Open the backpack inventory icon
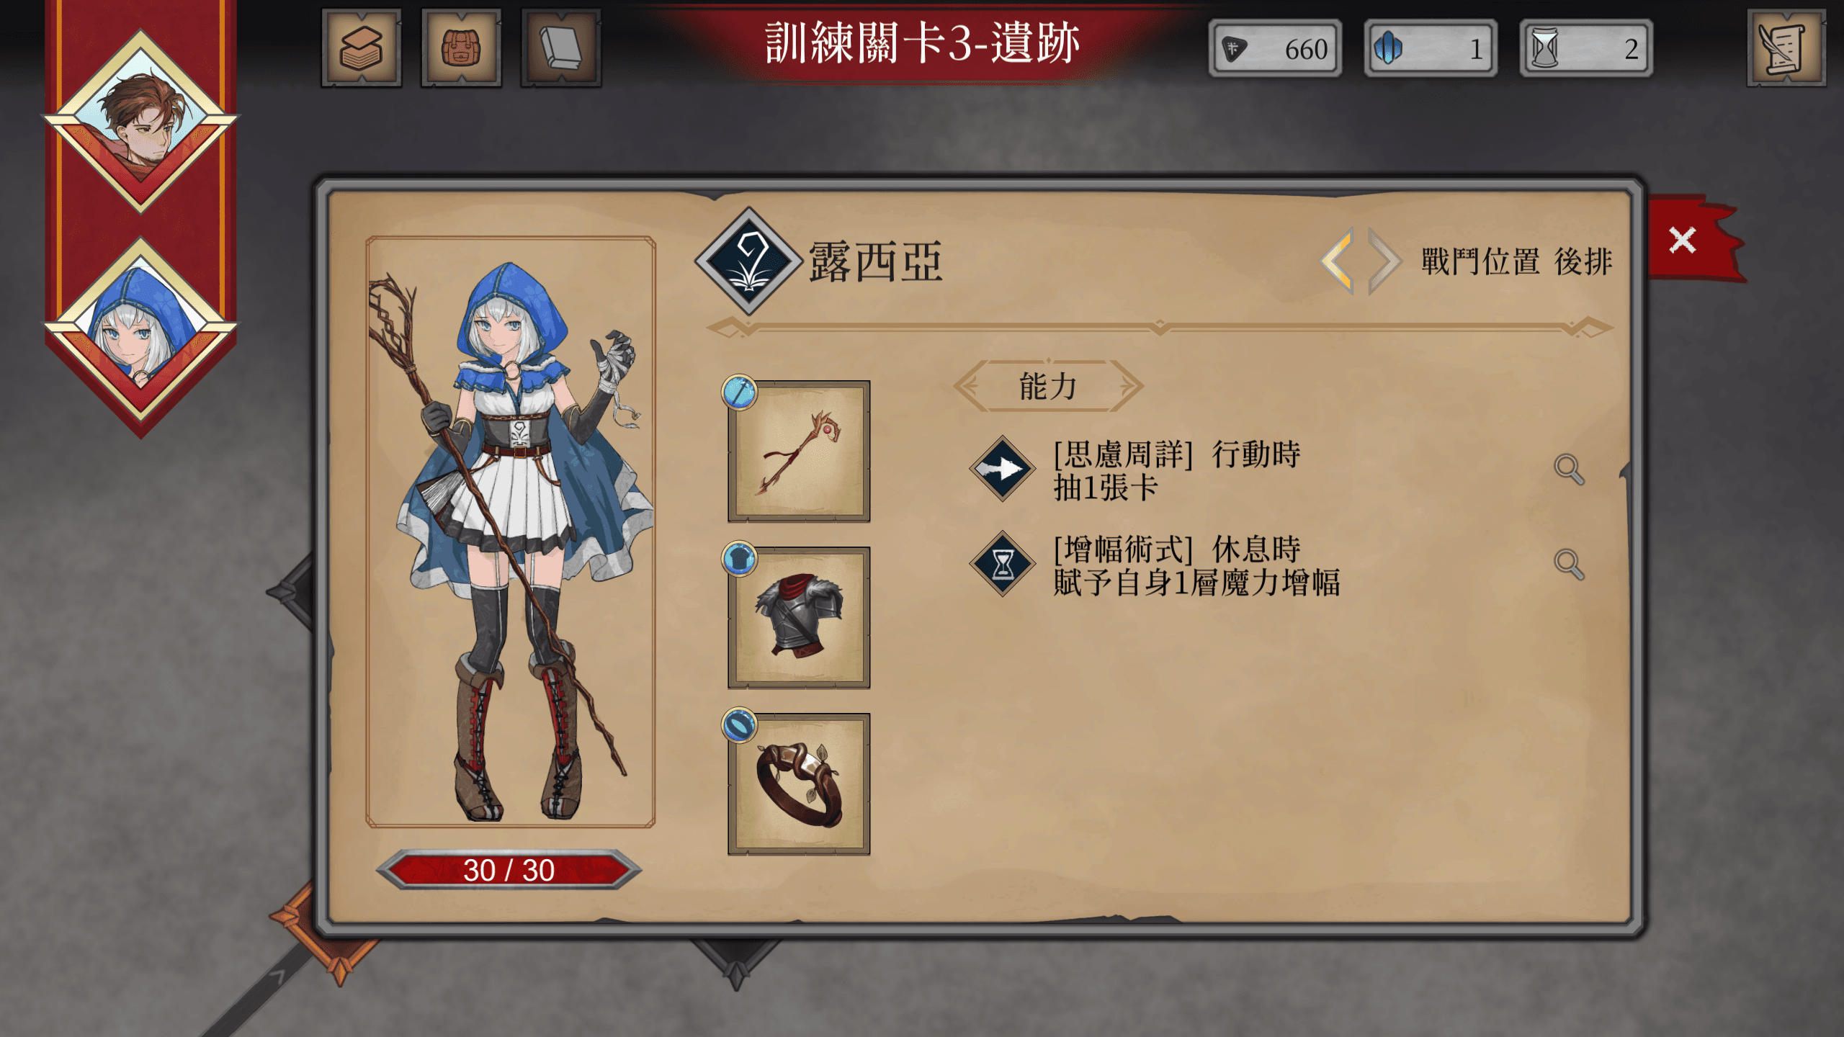 [x=461, y=48]
